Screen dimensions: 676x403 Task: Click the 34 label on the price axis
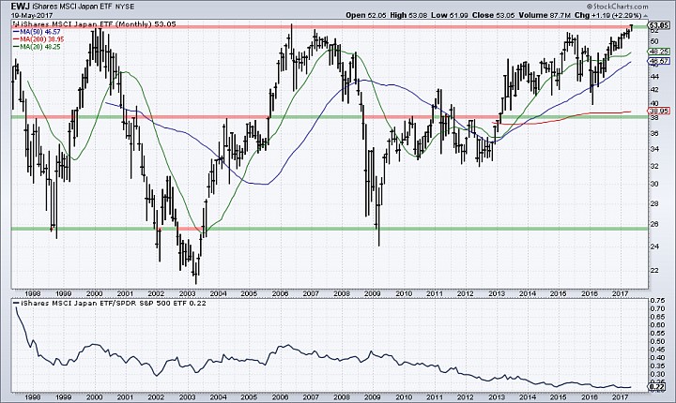pyautogui.click(x=654, y=149)
